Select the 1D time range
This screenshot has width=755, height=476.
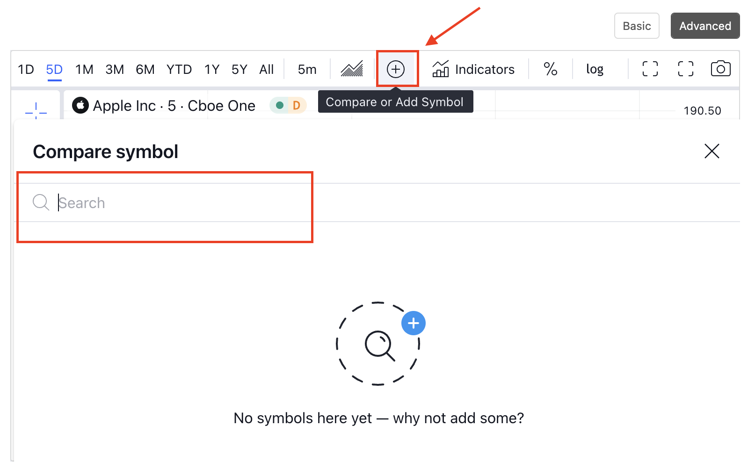click(26, 69)
